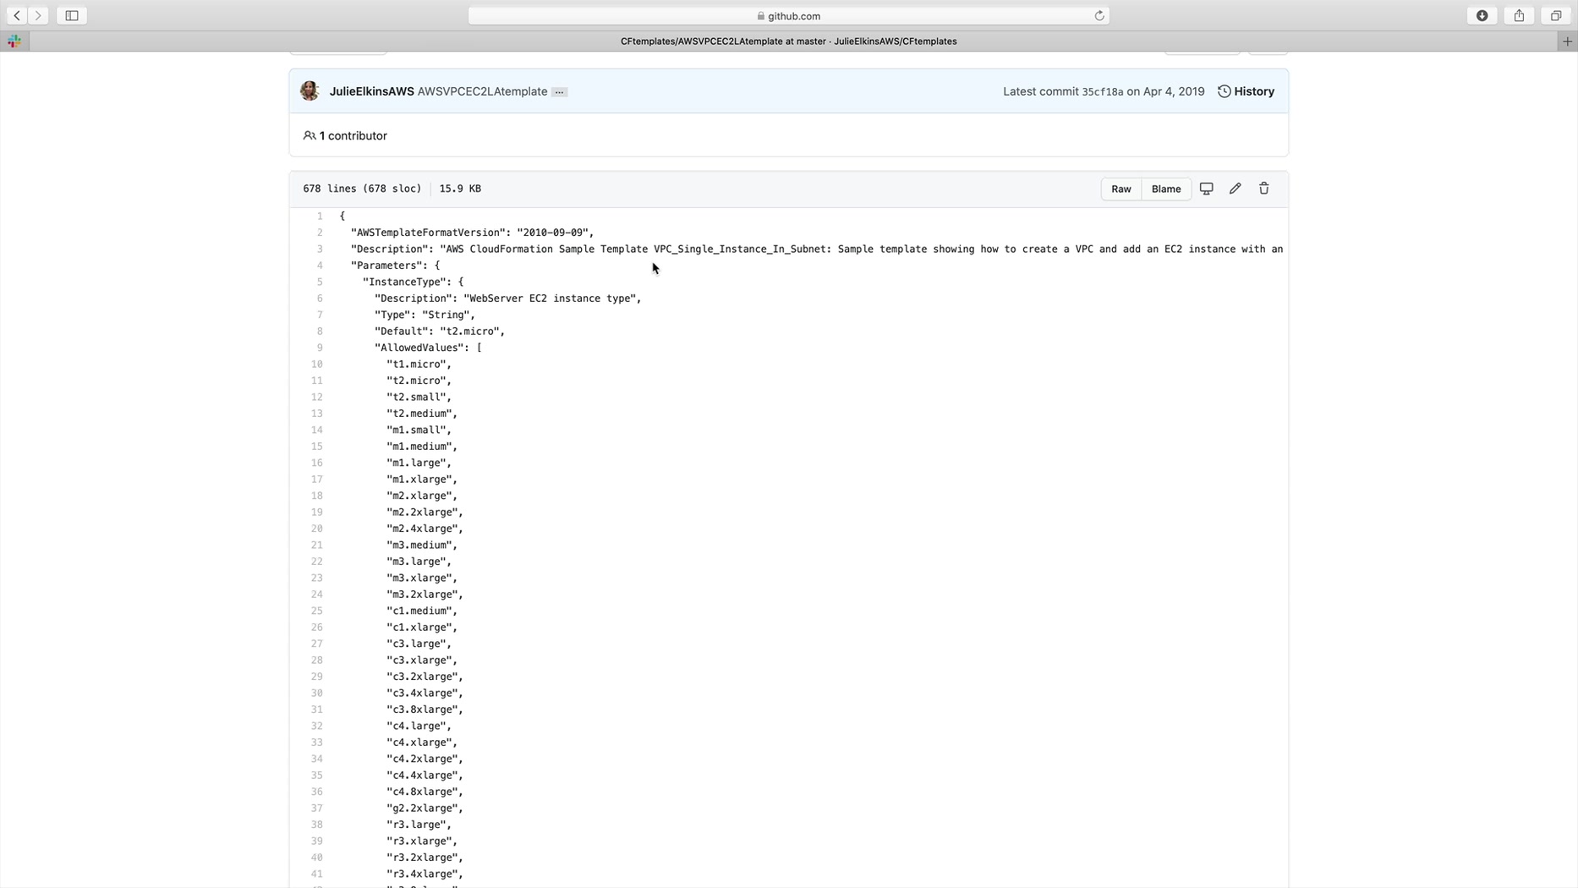Open JulieElkinsAWS avatar image
This screenshot has height=888, width=1578.
pyautogui.click(x=310, y=91)
